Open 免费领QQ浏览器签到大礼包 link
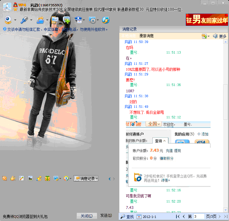 coord(25,216)
